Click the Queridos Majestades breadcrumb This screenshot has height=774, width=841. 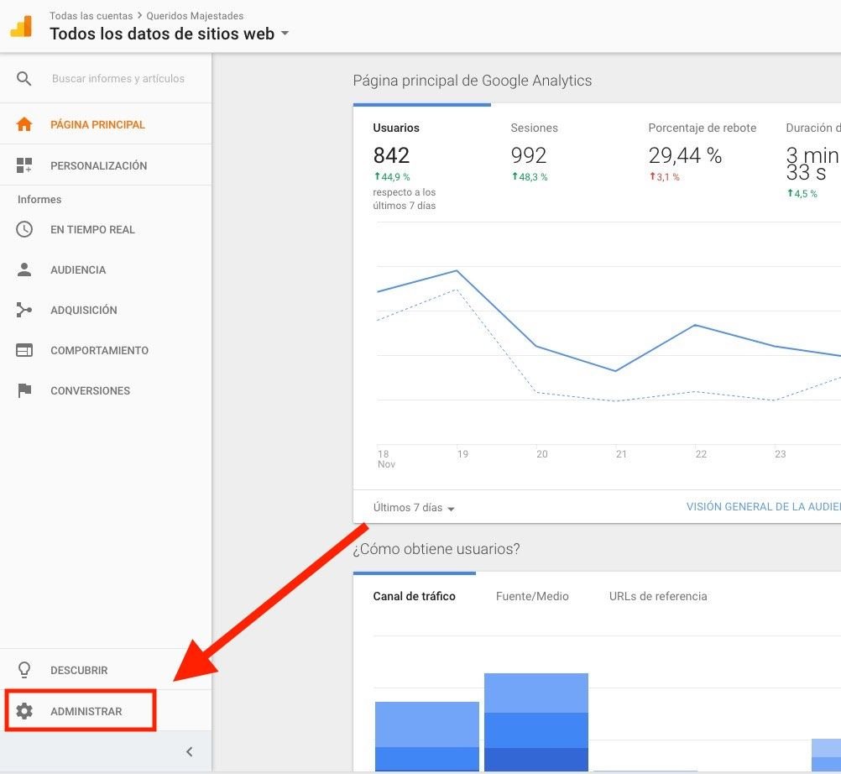click(195, 16)
